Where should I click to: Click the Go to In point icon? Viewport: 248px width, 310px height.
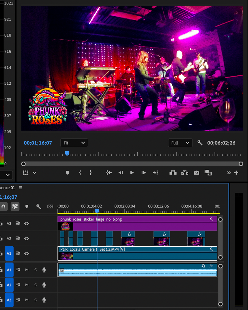(109, 173)
